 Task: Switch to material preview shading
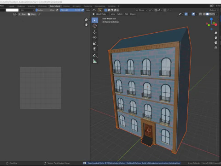[x=210, y=14]
